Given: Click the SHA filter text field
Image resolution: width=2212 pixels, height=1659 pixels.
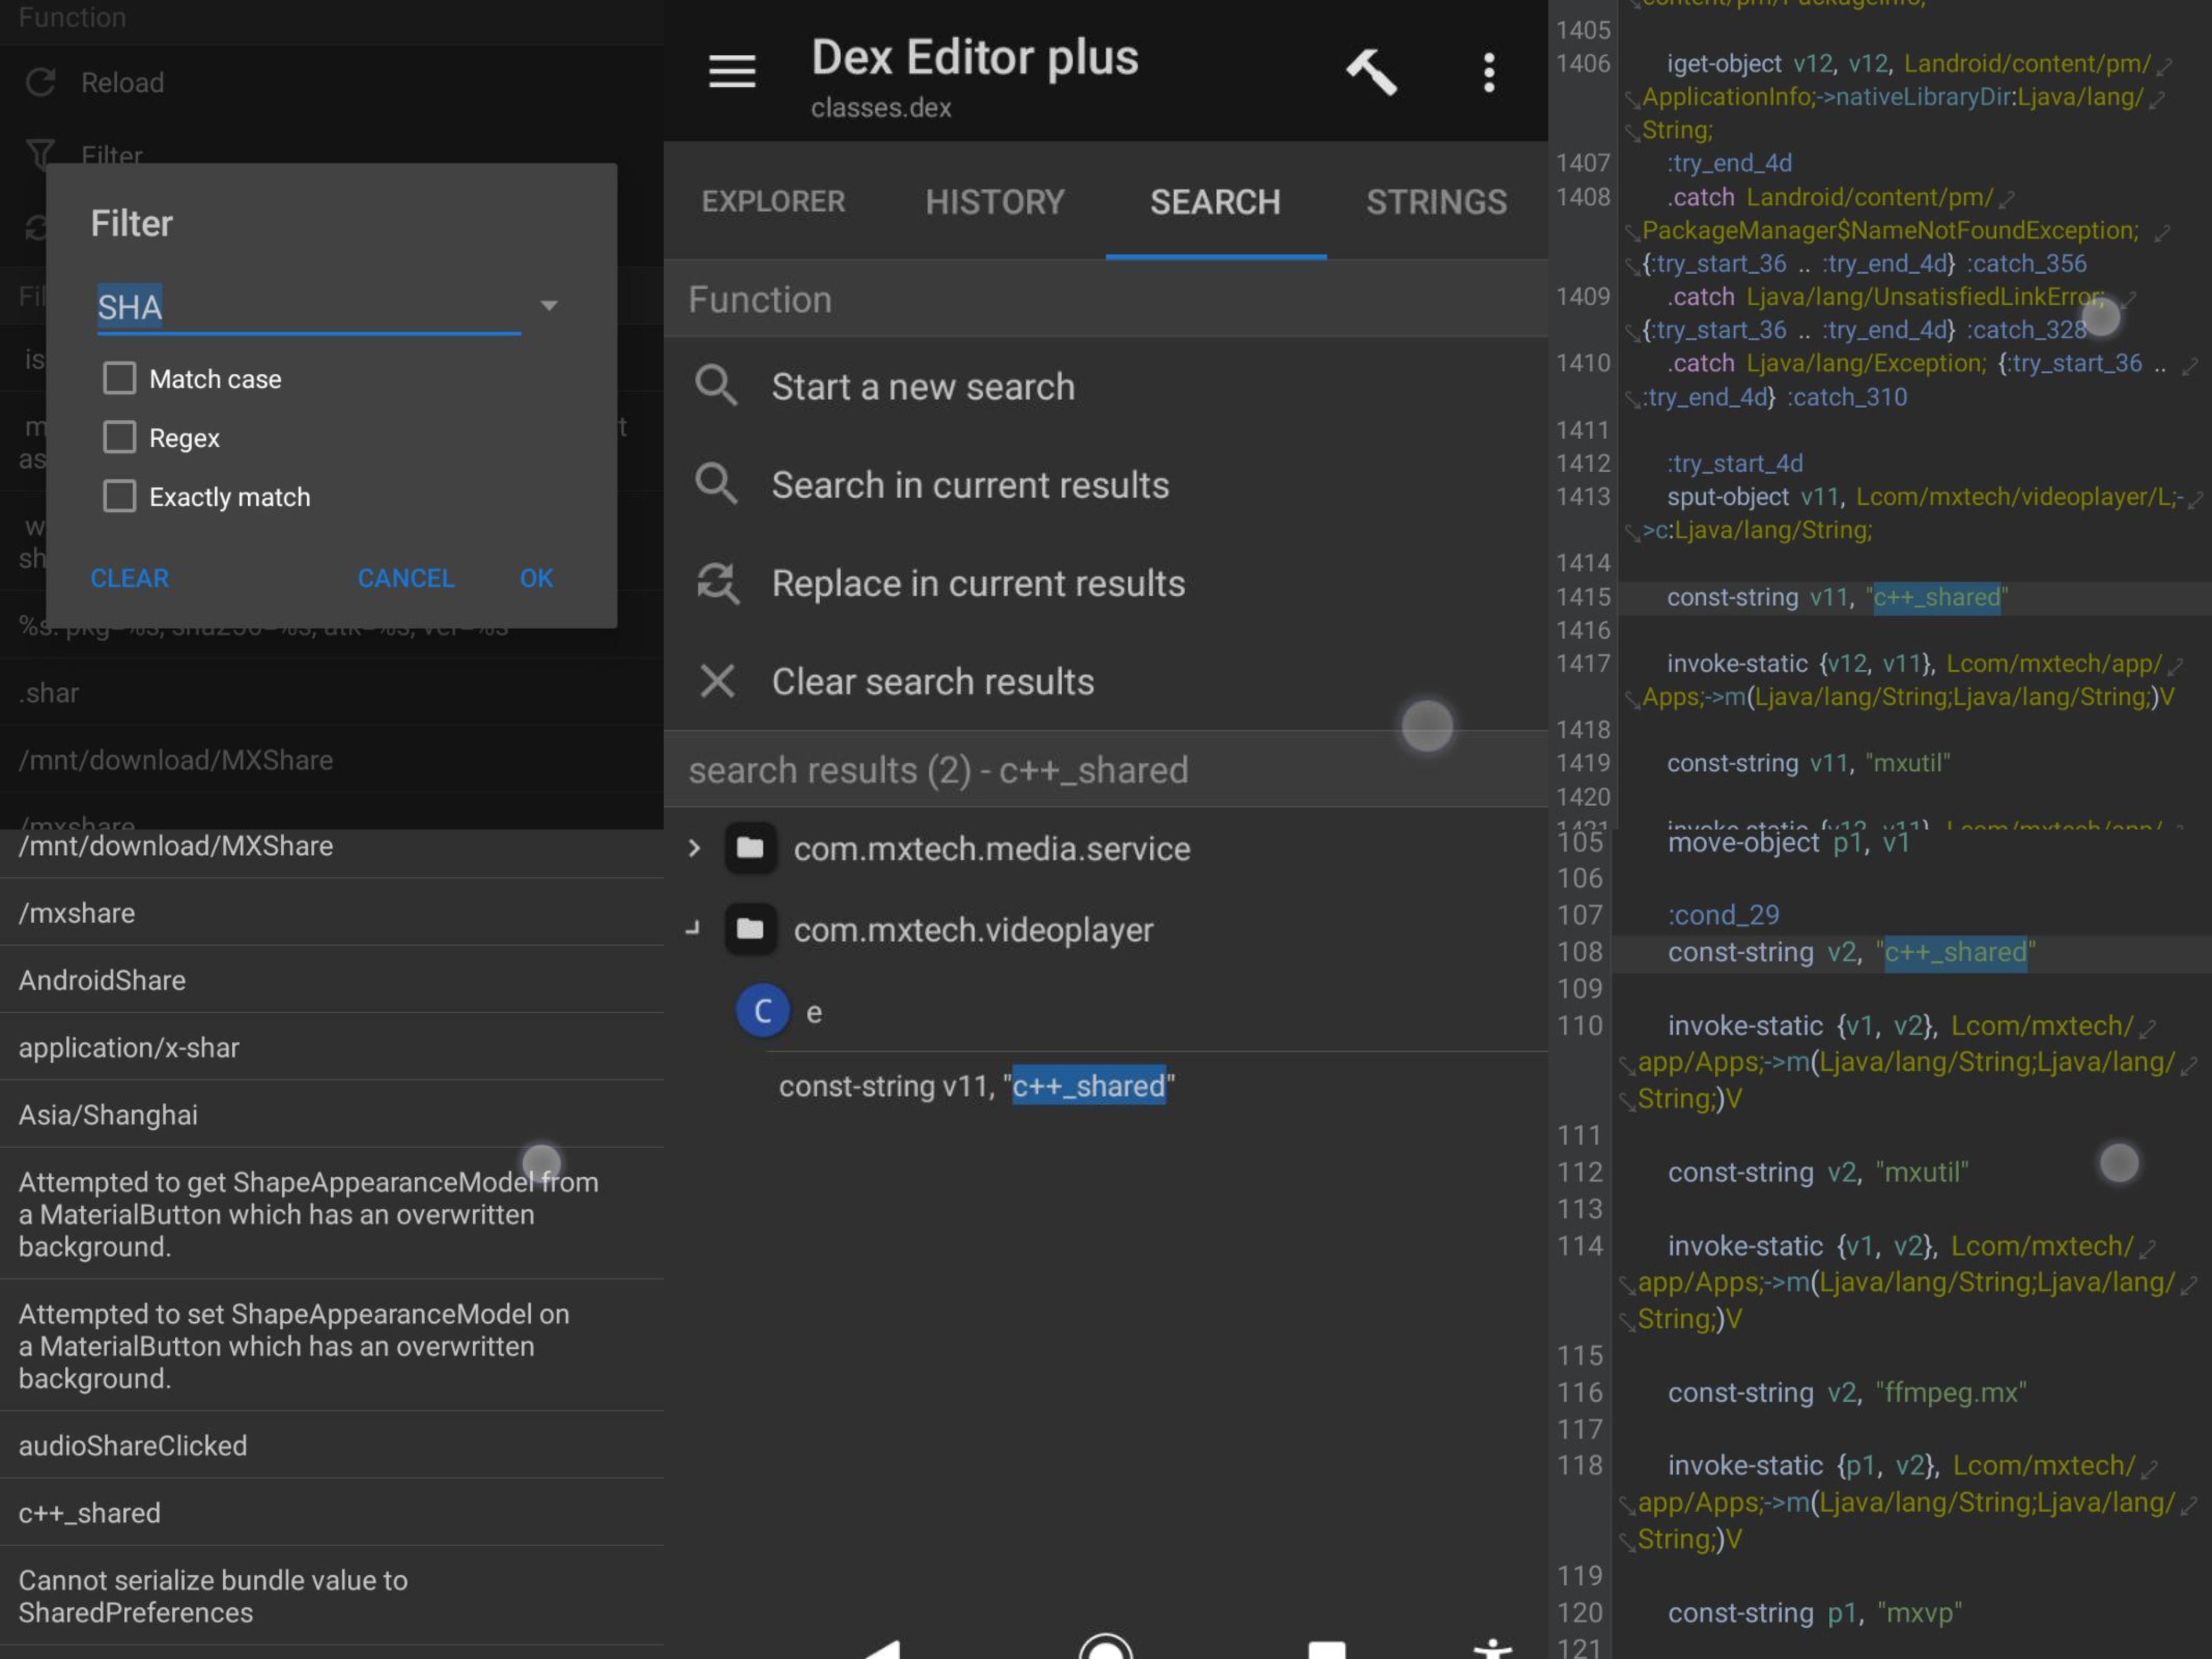Looking at the screenshot, I should click(x=308, y=306).
